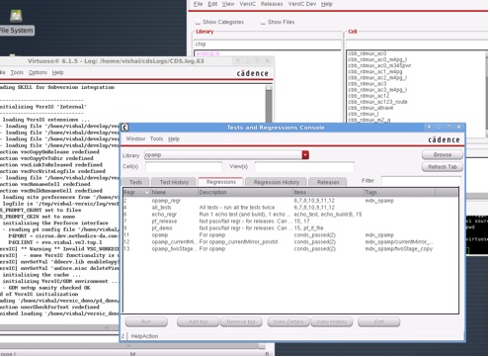This screenshot has height=357, width=490.
Task: Toggle Show Files checkbox
Action: 263,23
